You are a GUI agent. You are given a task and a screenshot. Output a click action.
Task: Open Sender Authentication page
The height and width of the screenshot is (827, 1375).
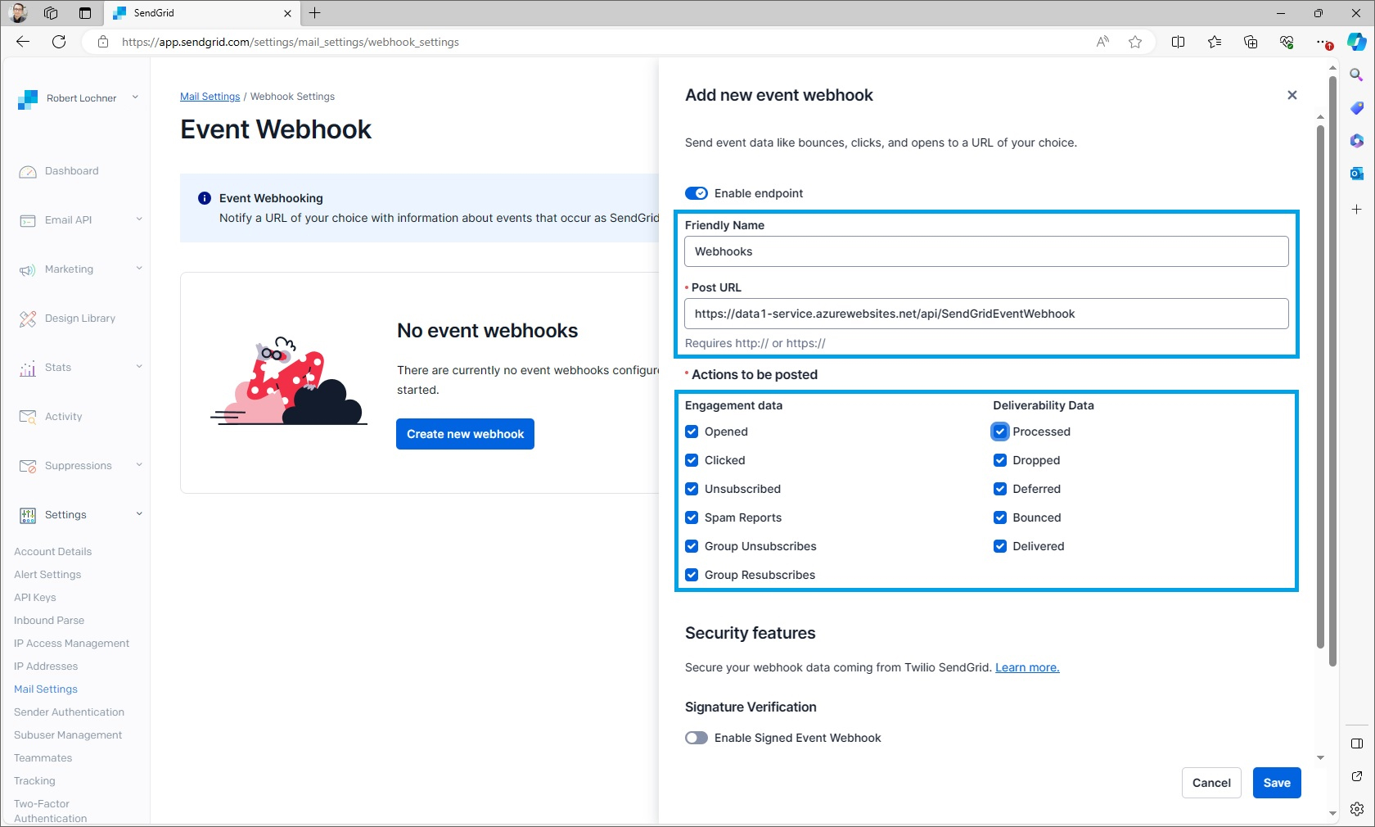69,712
